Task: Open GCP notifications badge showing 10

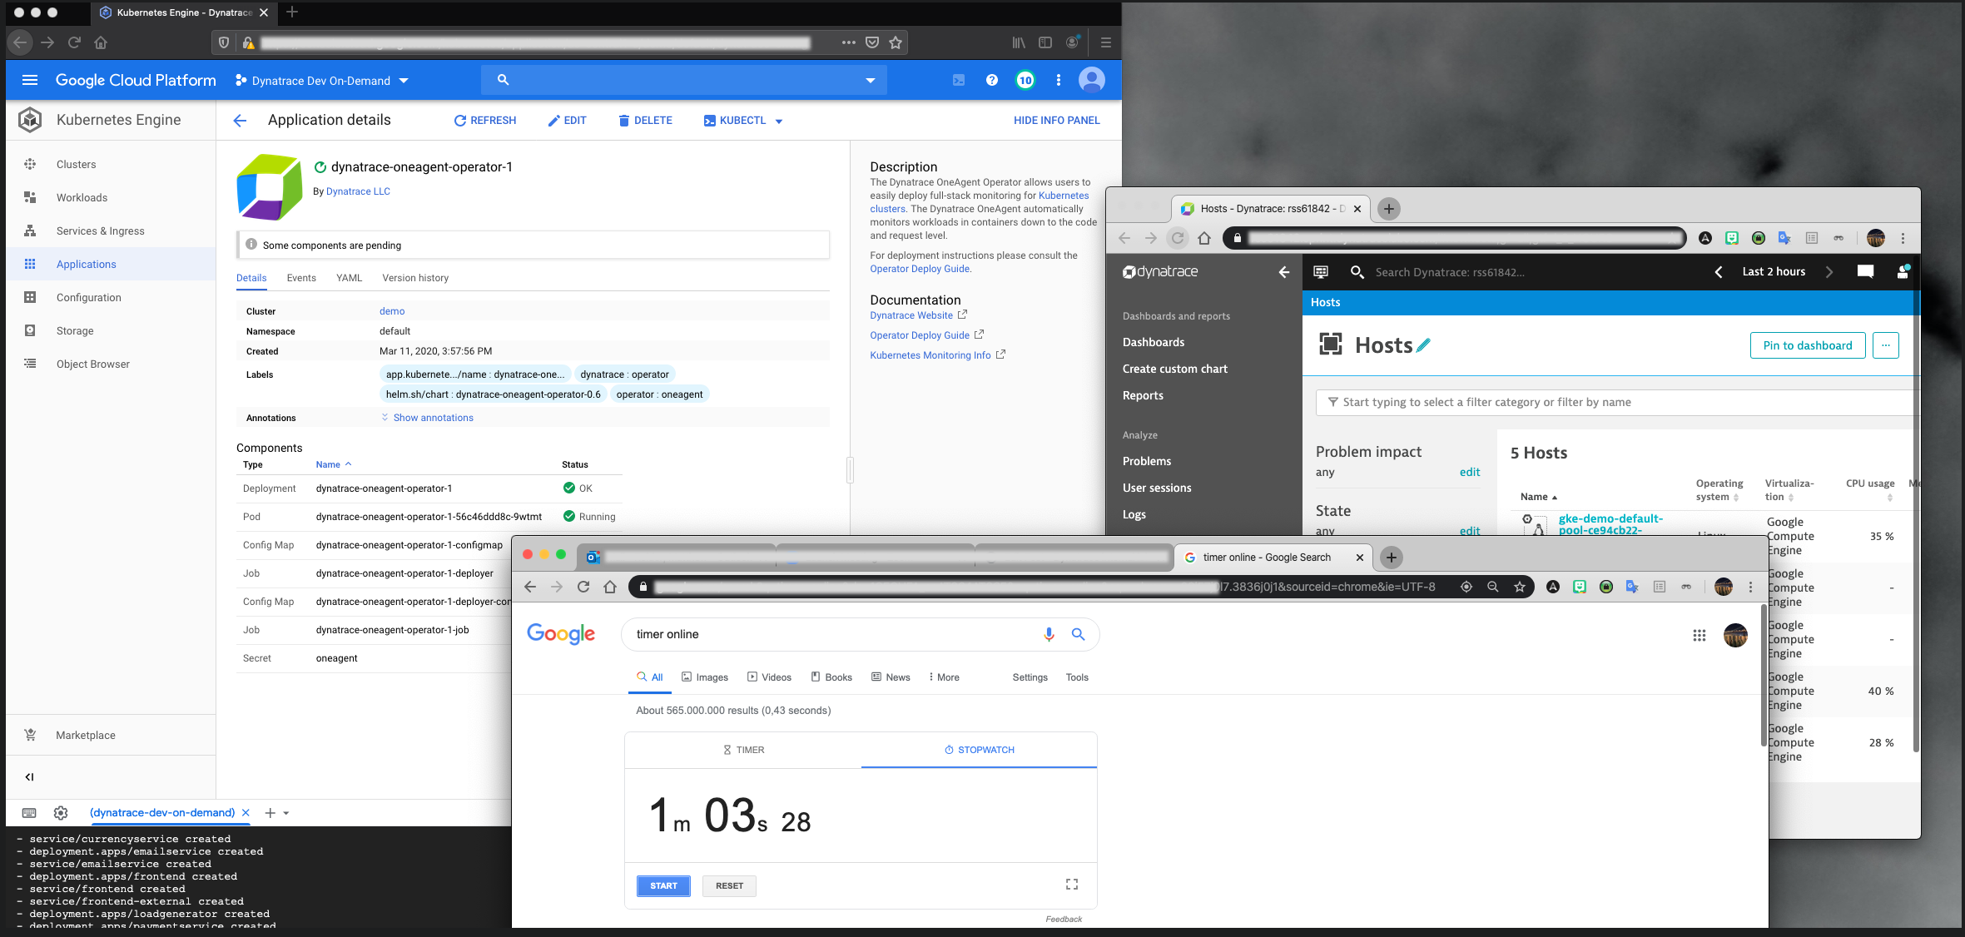Action: 1025,80
